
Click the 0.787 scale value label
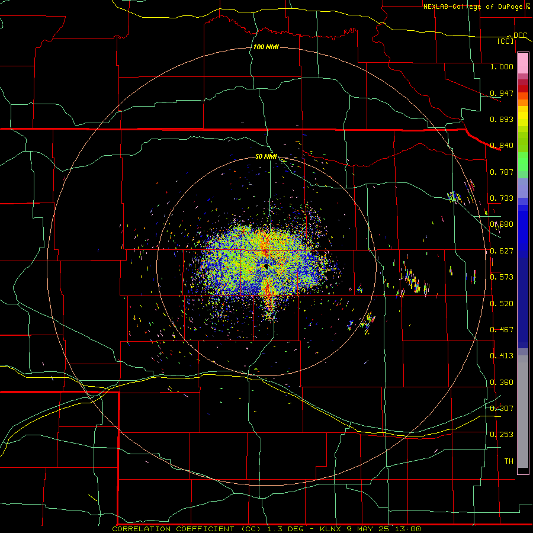pos(502,172)
